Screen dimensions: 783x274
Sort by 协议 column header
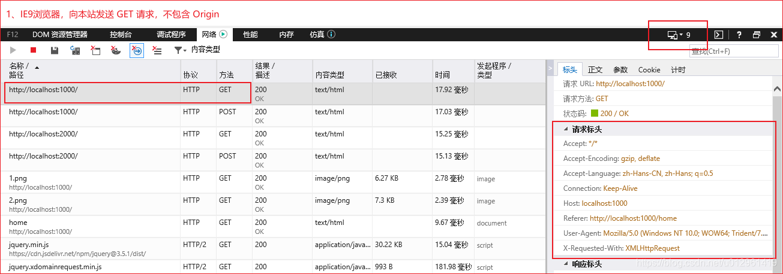(x=199, y=71)
